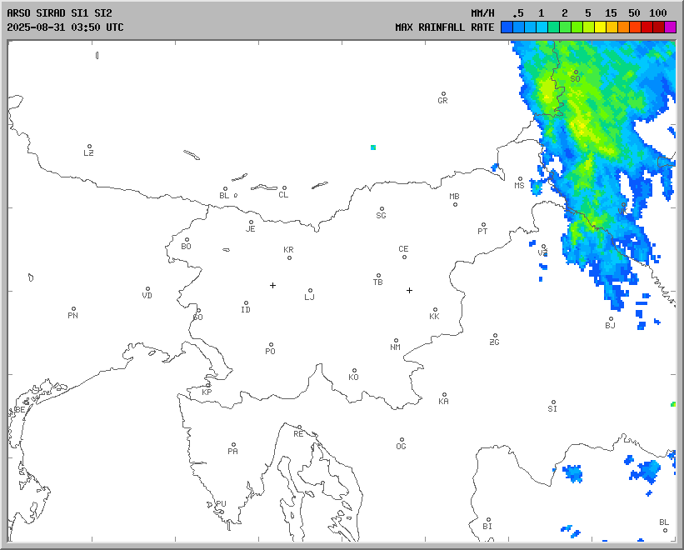
Task: Click the isolated cyan rain pixel south of GR
Action: coord(373,147)
